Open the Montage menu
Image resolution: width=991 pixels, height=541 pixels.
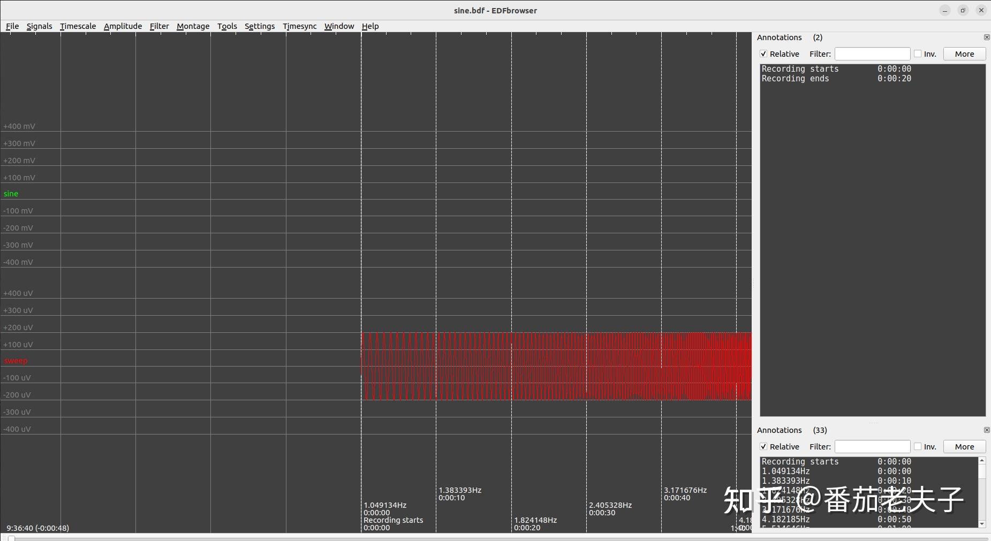193,26
